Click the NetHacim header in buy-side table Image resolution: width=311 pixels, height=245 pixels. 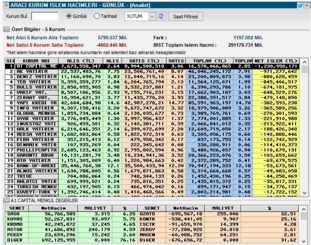pyautogui.click(x=53, y=208)
